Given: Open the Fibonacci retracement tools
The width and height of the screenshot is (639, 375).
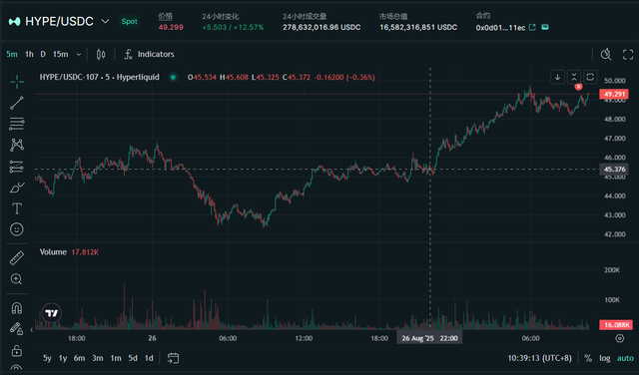Looking at the screenshot, I should point(17,124).
